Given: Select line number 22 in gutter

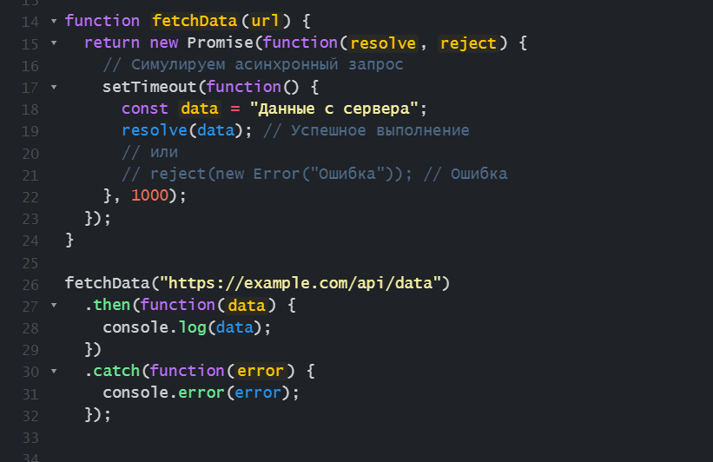Looking at the screenshot, I should point(28,196).
